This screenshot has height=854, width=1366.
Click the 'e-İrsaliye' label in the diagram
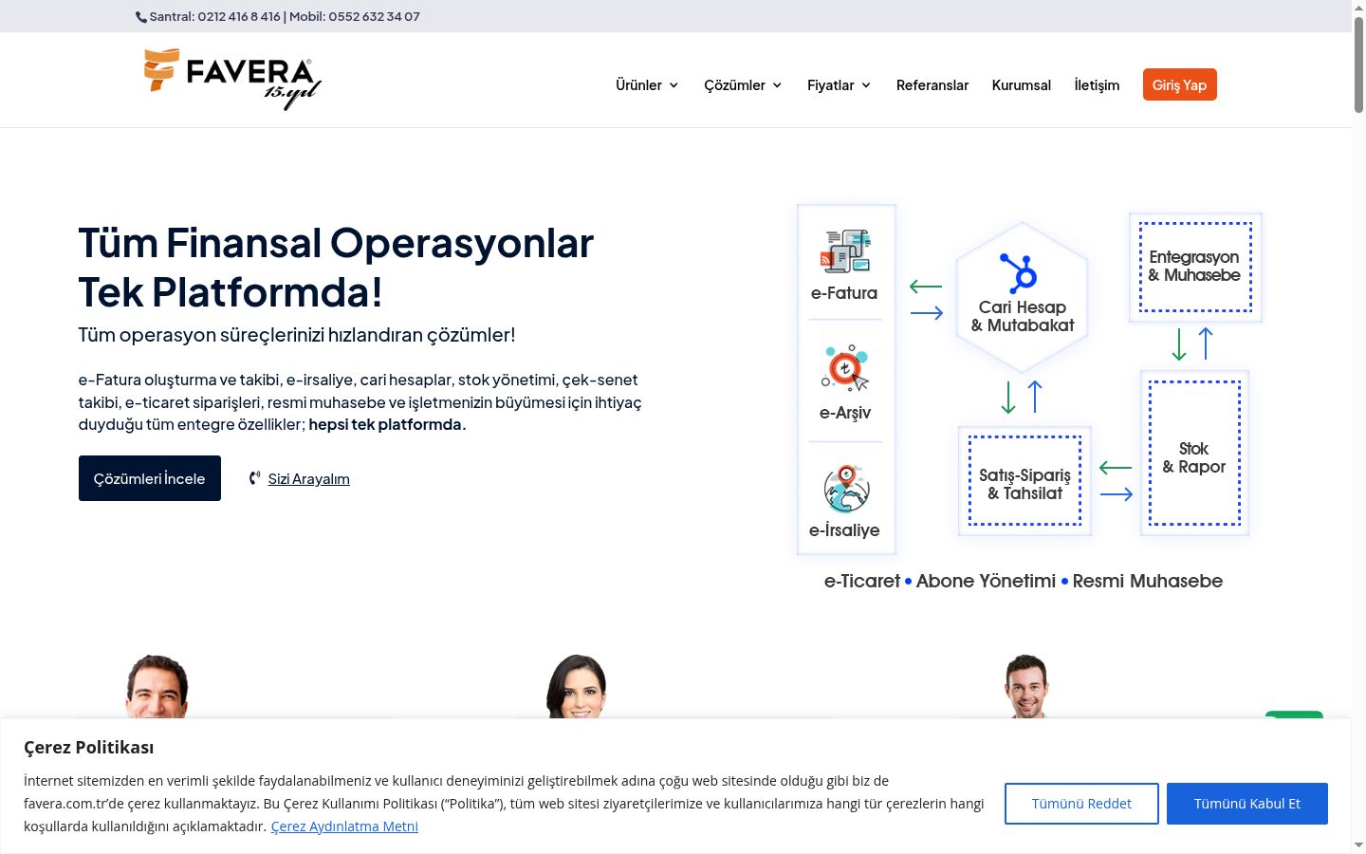(844, 530)
